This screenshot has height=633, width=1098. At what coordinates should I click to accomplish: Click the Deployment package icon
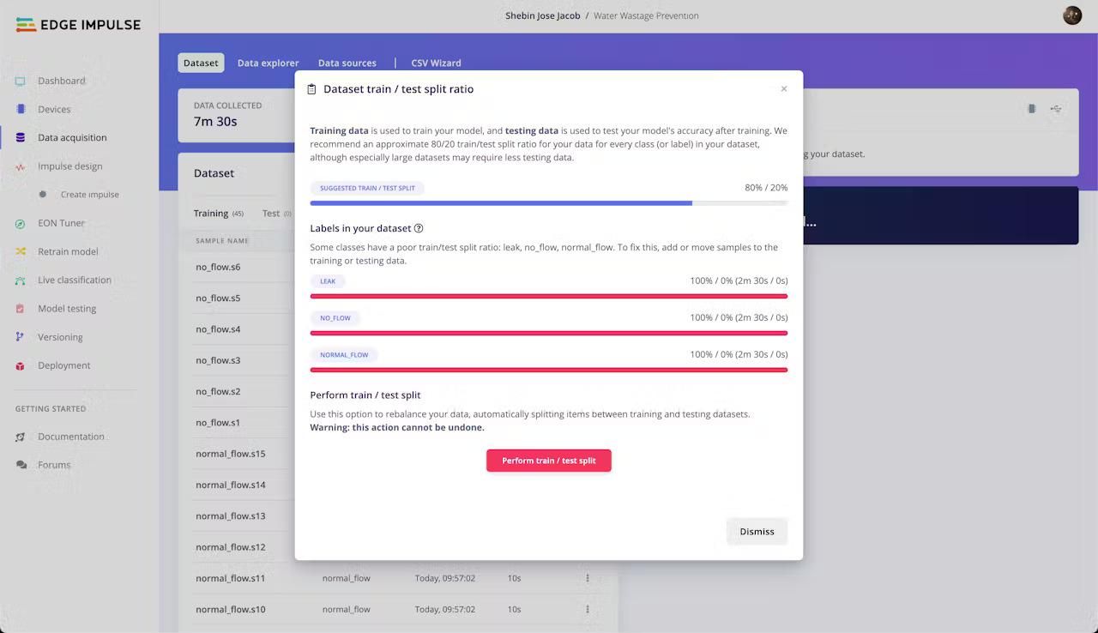[21, 366]
